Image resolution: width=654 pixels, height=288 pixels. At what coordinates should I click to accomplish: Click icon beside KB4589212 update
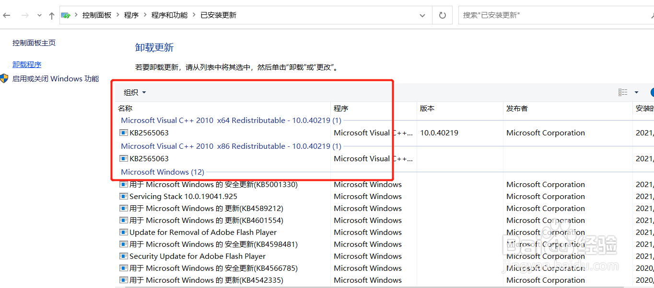click(124, 208)
